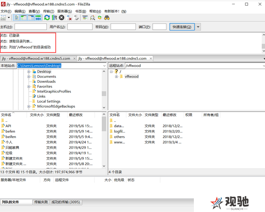Toggle transfer queue display icon
The height and width of the screenshot is (212, 265).
38,17
